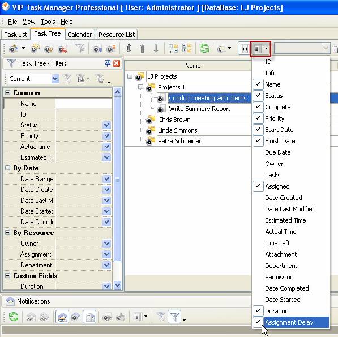338x337 pixels.
Task: Close the Task Tree Filters panel
Action: (117, 63)
